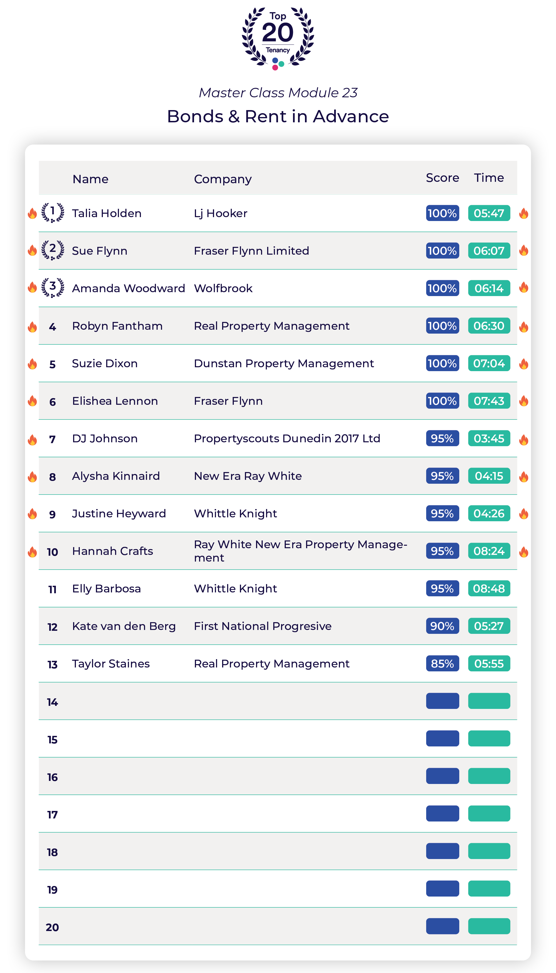556x973 pixels.
Task: Click the flame icon right of time 03:45
Action: tap(524, 440)
